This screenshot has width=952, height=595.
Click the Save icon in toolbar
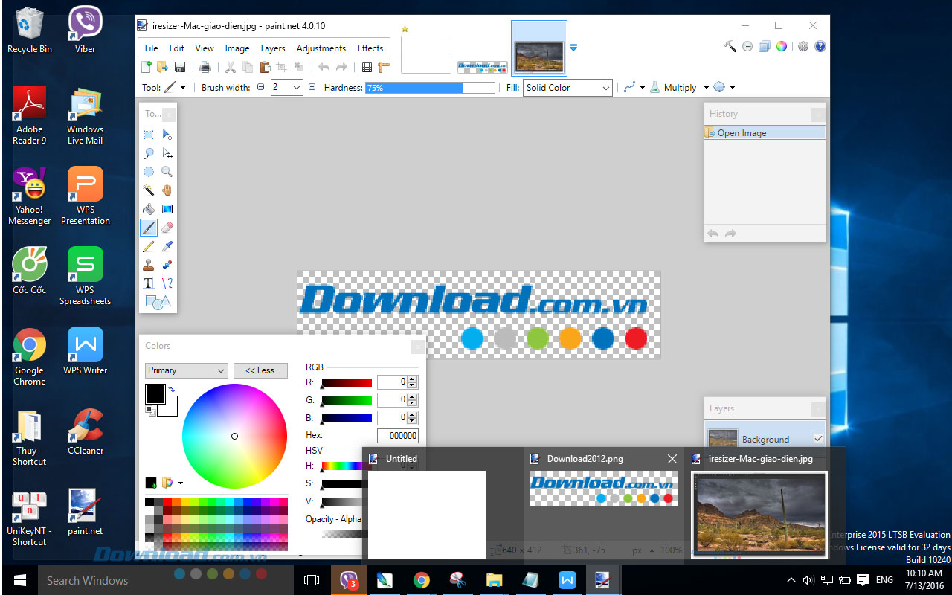180,67
